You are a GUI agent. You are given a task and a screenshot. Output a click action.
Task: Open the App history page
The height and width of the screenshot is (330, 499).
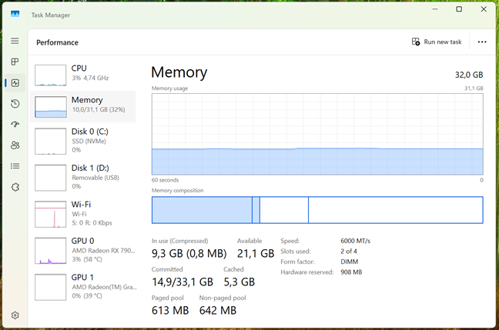point(15,103)
